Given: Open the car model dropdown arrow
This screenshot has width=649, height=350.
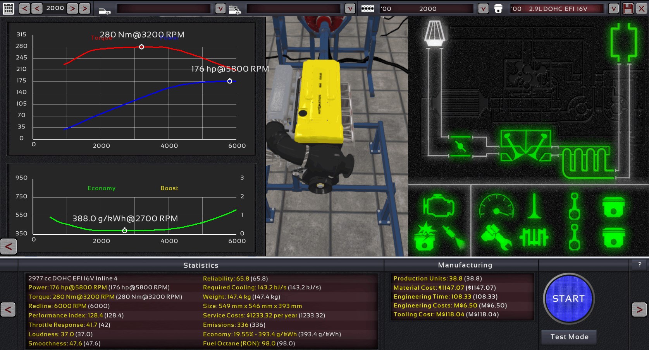Looking at the screenshot, I should point(220,9).
